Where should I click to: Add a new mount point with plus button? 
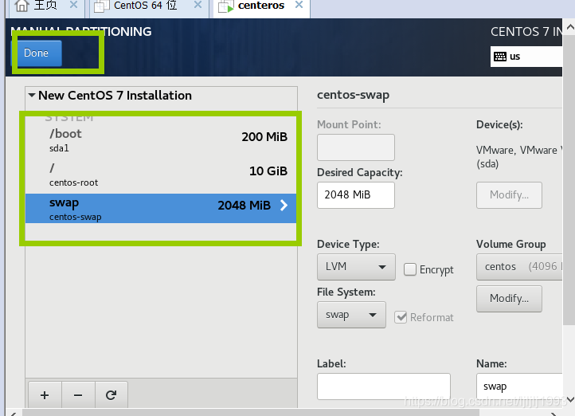point(45,395)
